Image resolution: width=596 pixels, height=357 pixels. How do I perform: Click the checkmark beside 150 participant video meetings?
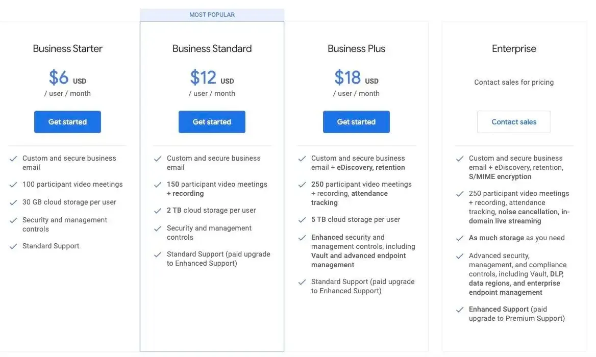tap(158, 184)
